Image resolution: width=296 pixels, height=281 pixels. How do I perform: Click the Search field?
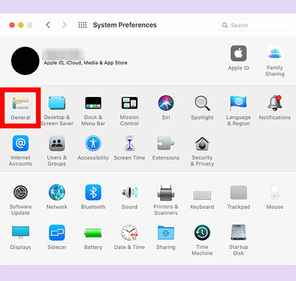point(254,25)
